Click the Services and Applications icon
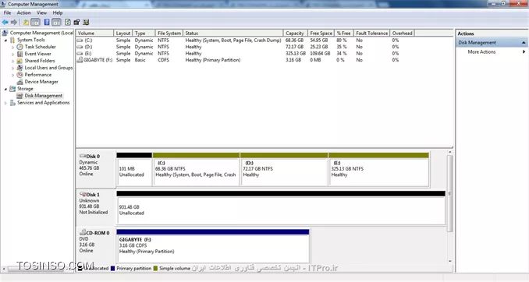The height and width of the screenshot is (282, 529). click(12, 103)
